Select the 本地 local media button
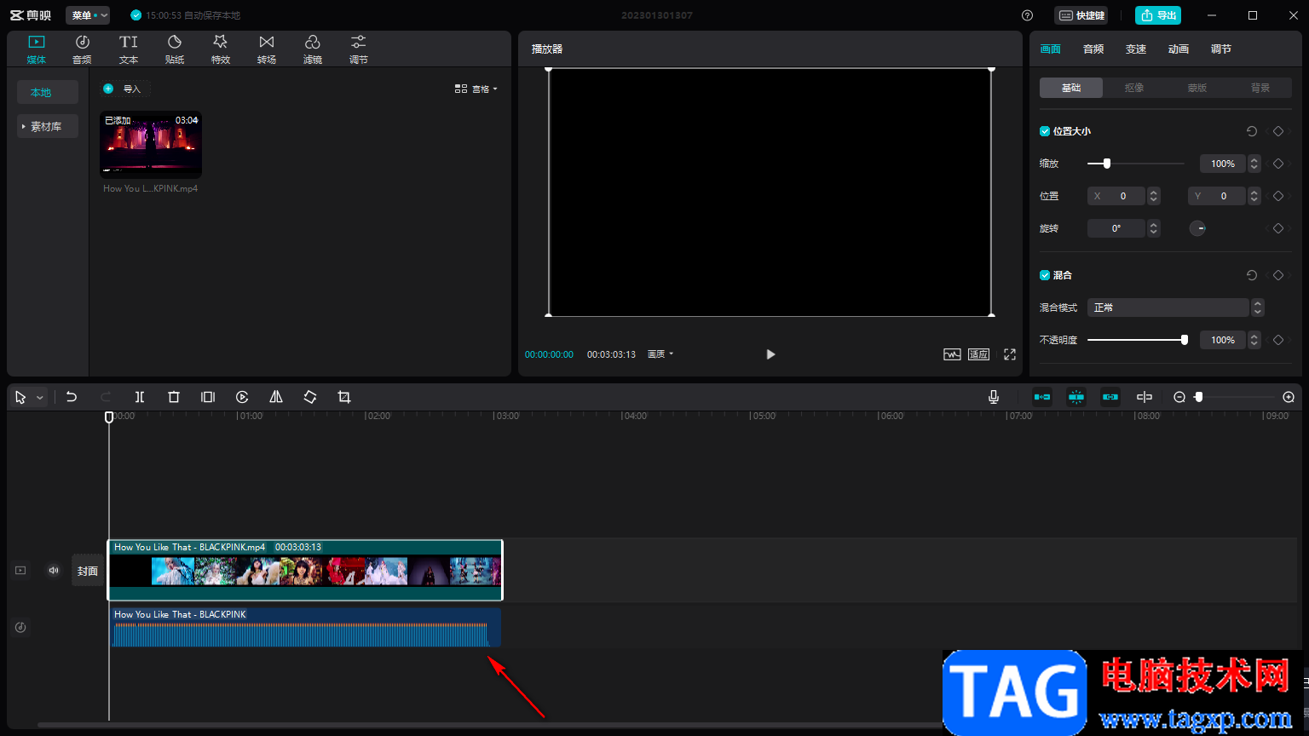 pyautogui.click(x=48, y=92)
